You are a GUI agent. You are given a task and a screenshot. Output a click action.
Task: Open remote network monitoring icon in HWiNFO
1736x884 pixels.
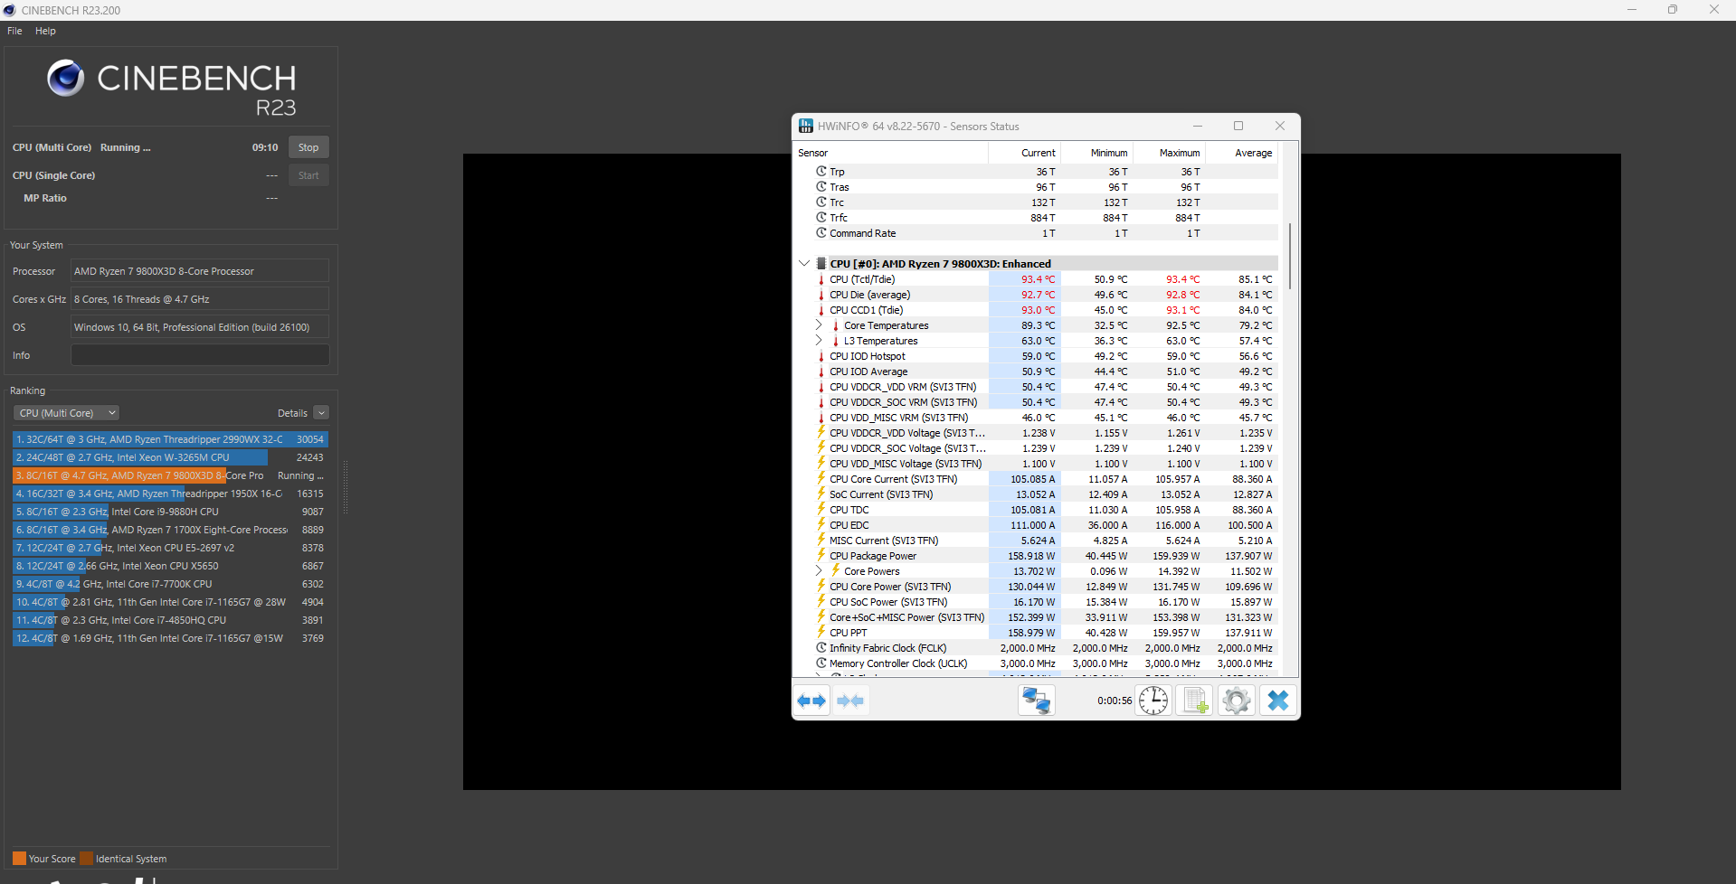click(x=1036, y=701)
